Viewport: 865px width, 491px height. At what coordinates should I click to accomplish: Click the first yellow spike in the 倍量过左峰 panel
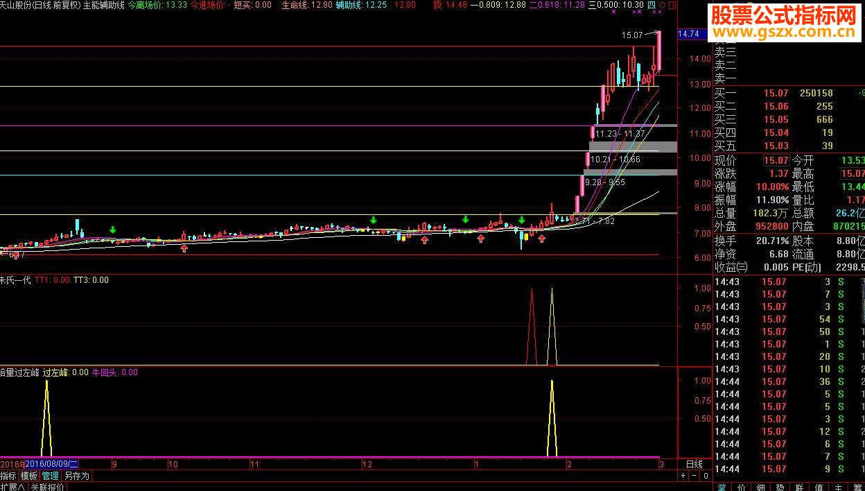click(x=46, y=418)
